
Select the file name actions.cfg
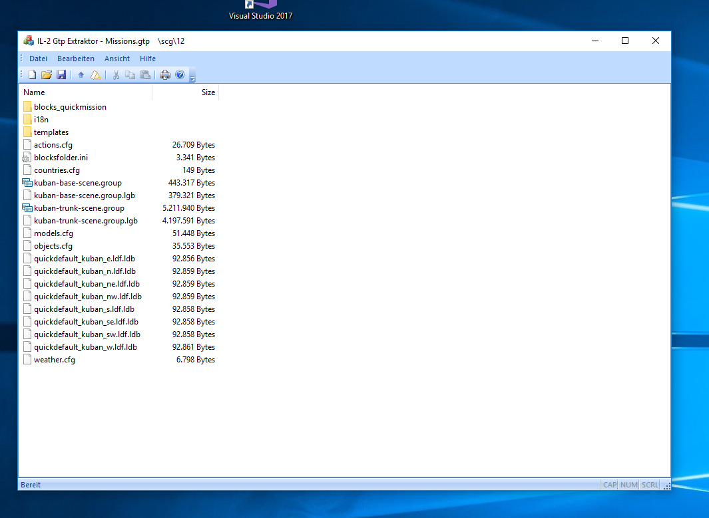coord(53,145)
